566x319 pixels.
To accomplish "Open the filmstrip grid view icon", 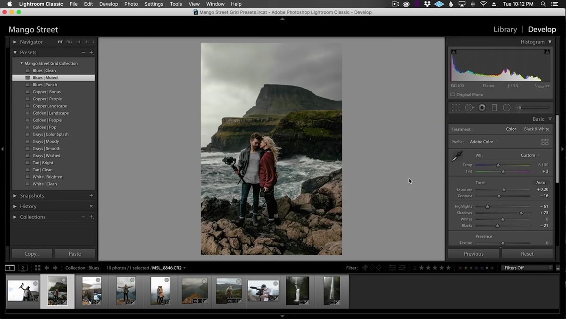I will (x=37, y=268).
